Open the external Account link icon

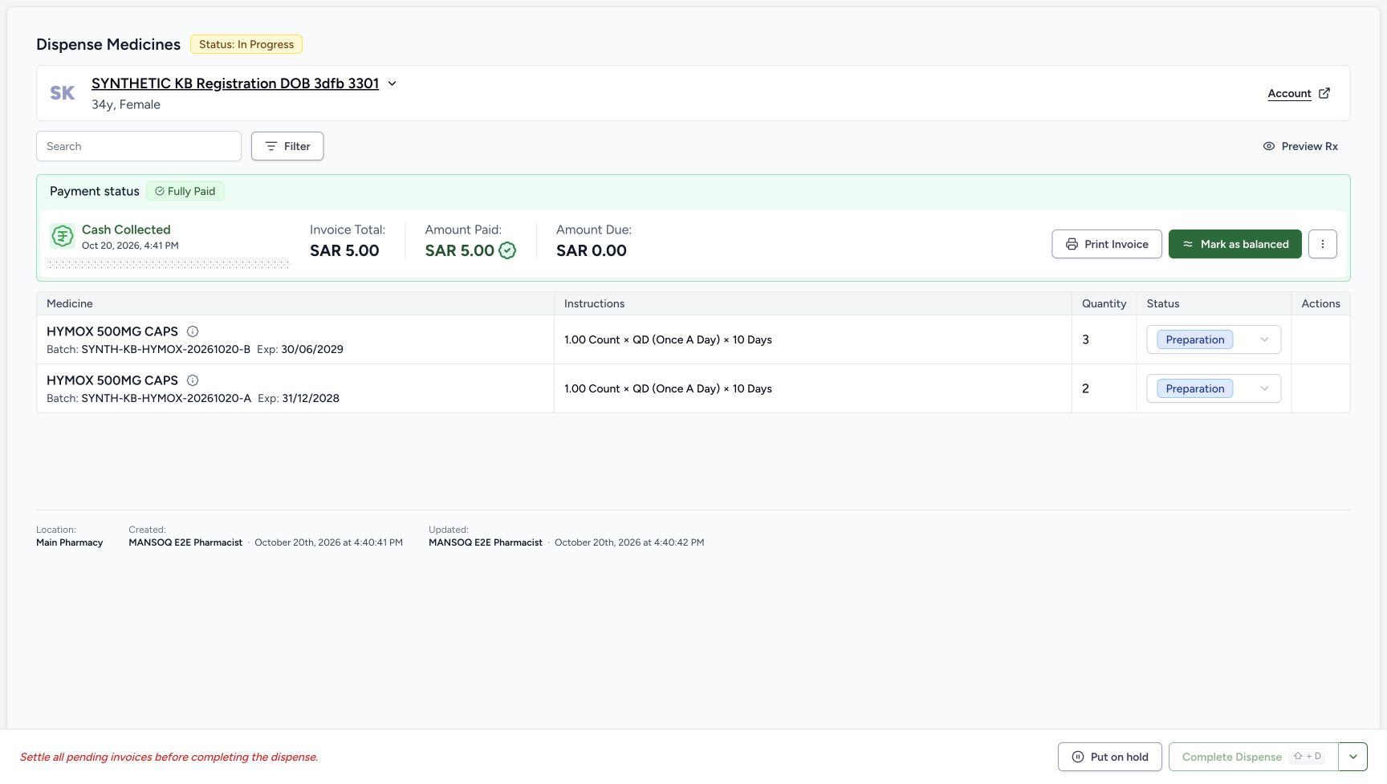pyautogui.click(x=1324, y=93)
